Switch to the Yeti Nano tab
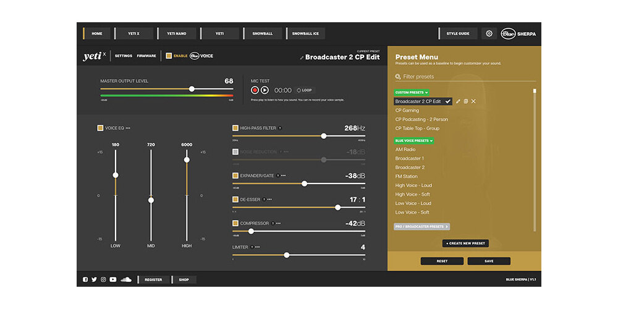 (x=176, y=33)
